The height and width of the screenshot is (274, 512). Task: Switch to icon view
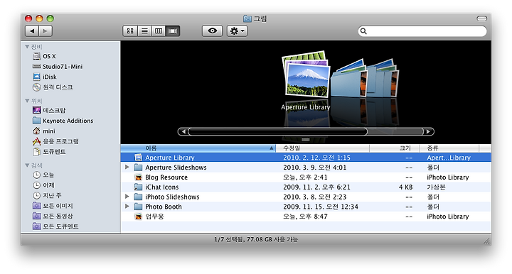click(130, 31)
